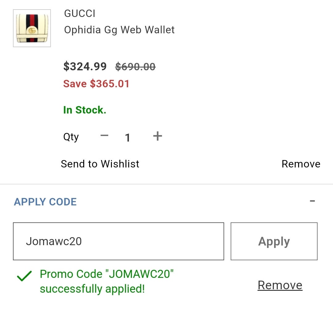Click the APPLY CODE heading
The height and width of the screenshot is (309, 333).
pyautogui.click(x=45, y=202)
